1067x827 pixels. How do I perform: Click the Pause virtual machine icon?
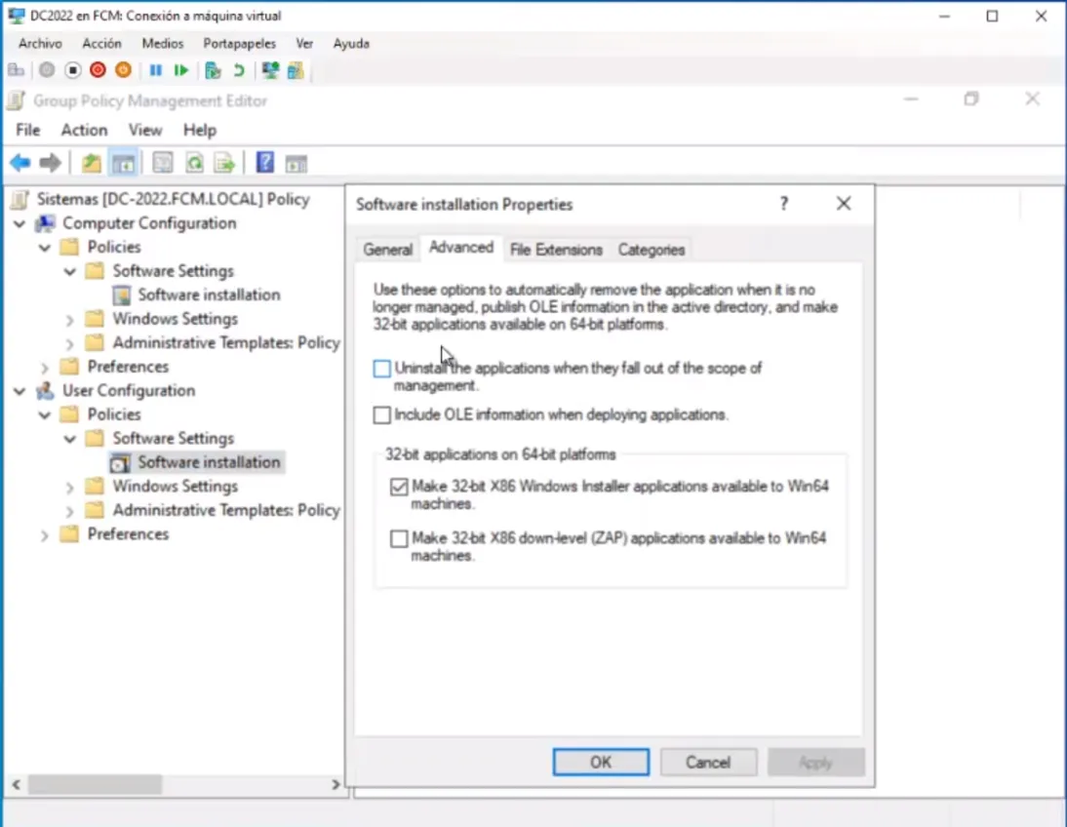pyautogui.click(x=155, y=70)
